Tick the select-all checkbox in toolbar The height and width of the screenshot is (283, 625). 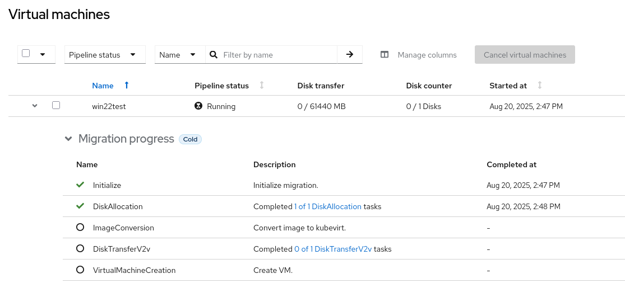[x=26, y=54]
